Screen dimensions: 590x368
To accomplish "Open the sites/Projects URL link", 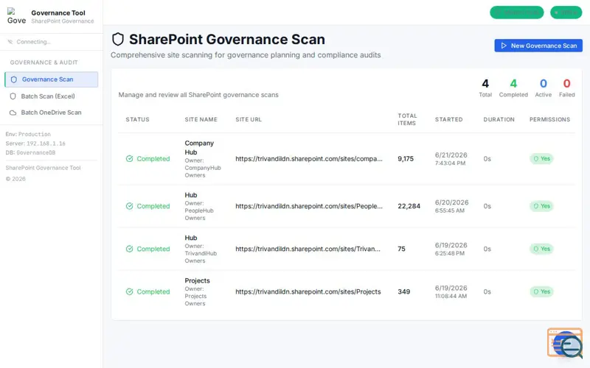I will (x=308, y=291).
